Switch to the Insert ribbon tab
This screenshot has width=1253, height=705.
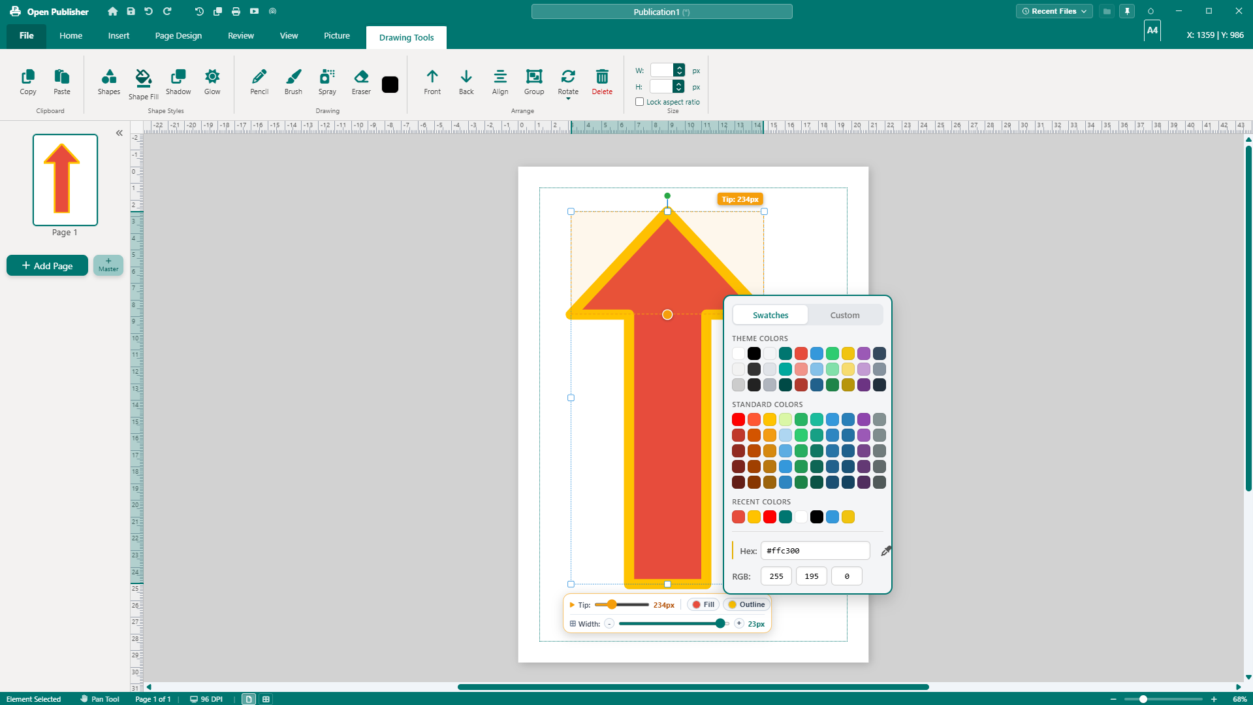coord(119,36)
